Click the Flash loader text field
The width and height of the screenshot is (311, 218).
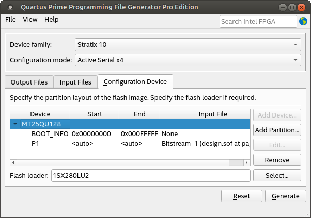pos(150,175)
